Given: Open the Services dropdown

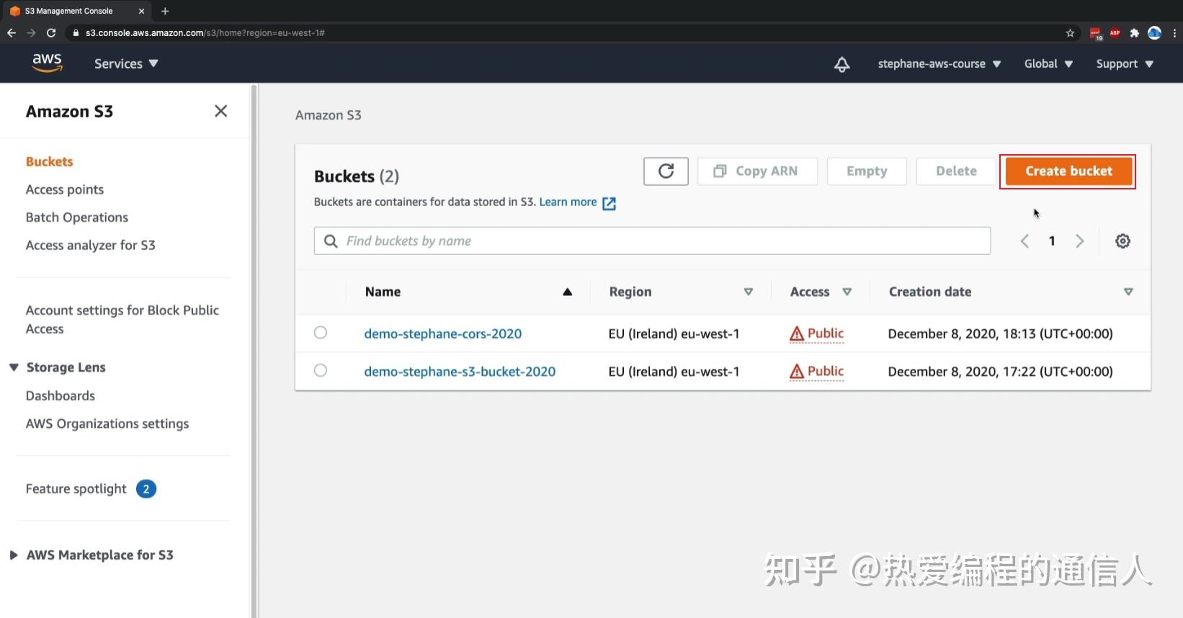Looking at the screenshot, I should tap(126, 63).
